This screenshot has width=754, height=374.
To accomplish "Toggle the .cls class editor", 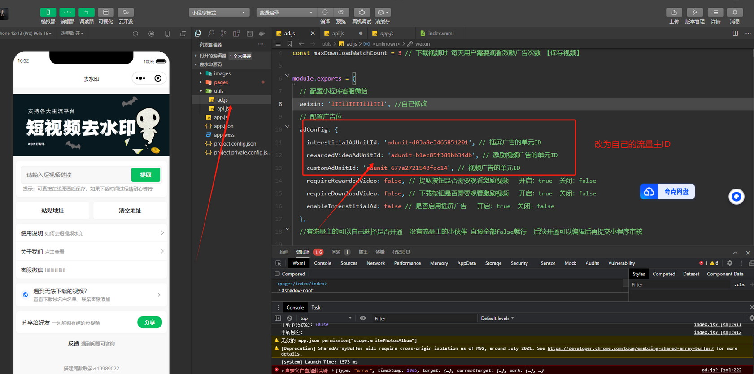I will tap(739, 285).
